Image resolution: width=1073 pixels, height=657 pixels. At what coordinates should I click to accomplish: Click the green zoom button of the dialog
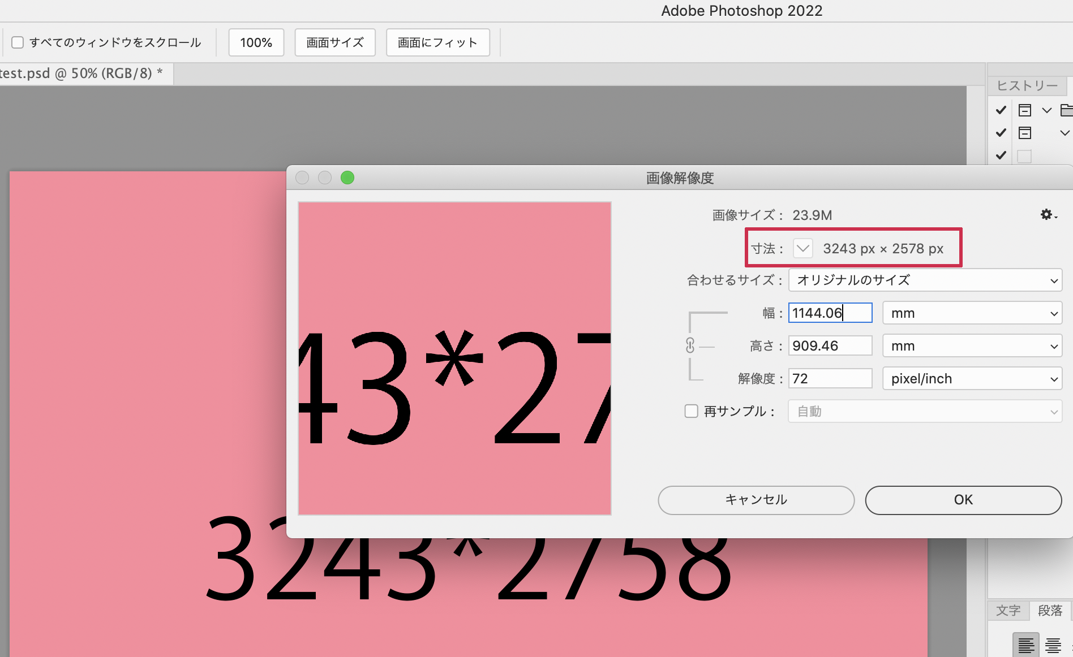click(x=347, y=178)
